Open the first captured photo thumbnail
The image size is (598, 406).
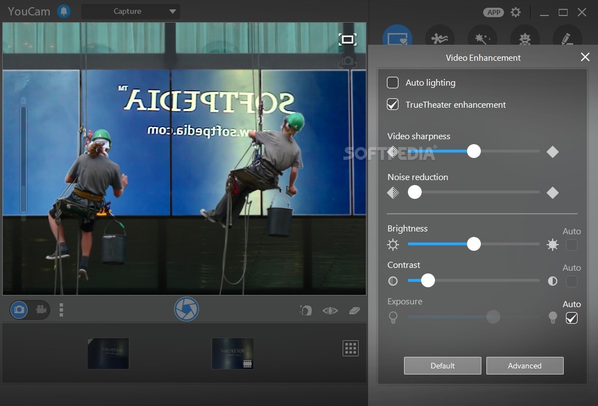(x=108, y=354)
